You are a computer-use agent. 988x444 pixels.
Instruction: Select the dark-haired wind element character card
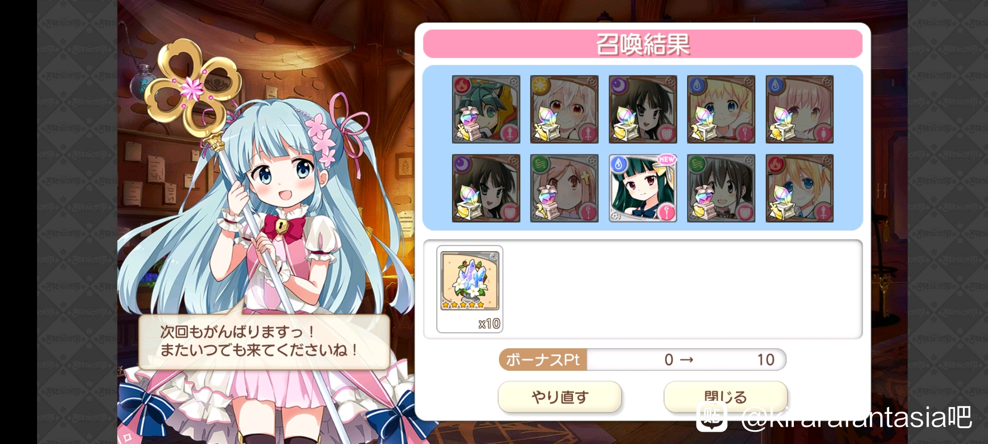(721, 188)
